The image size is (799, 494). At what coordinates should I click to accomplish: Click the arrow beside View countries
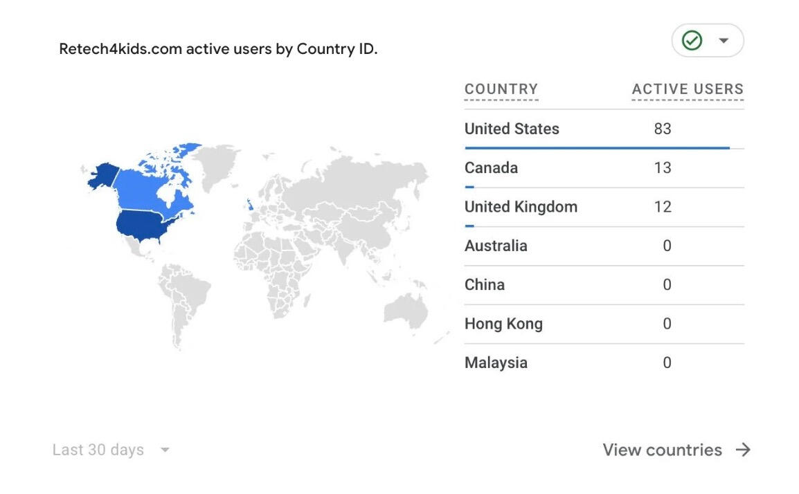(743, 450)
